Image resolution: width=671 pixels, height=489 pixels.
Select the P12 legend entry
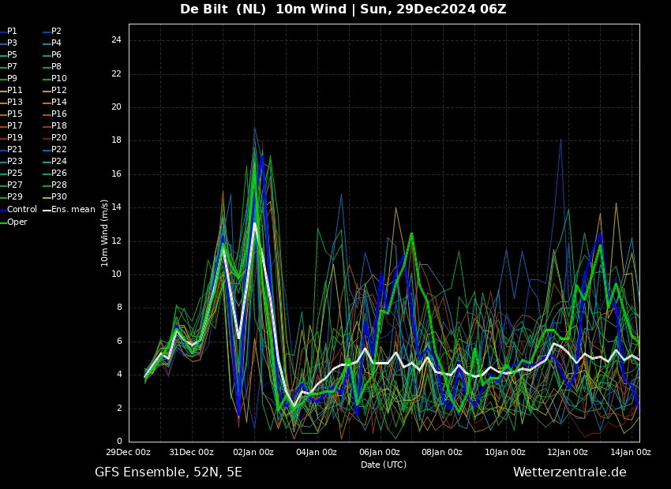coord(54,90)
